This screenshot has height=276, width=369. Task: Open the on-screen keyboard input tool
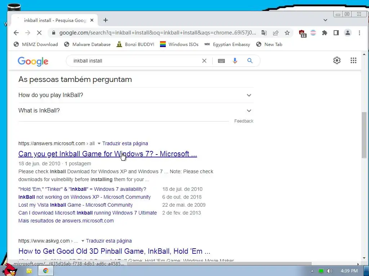coord(221,61)
